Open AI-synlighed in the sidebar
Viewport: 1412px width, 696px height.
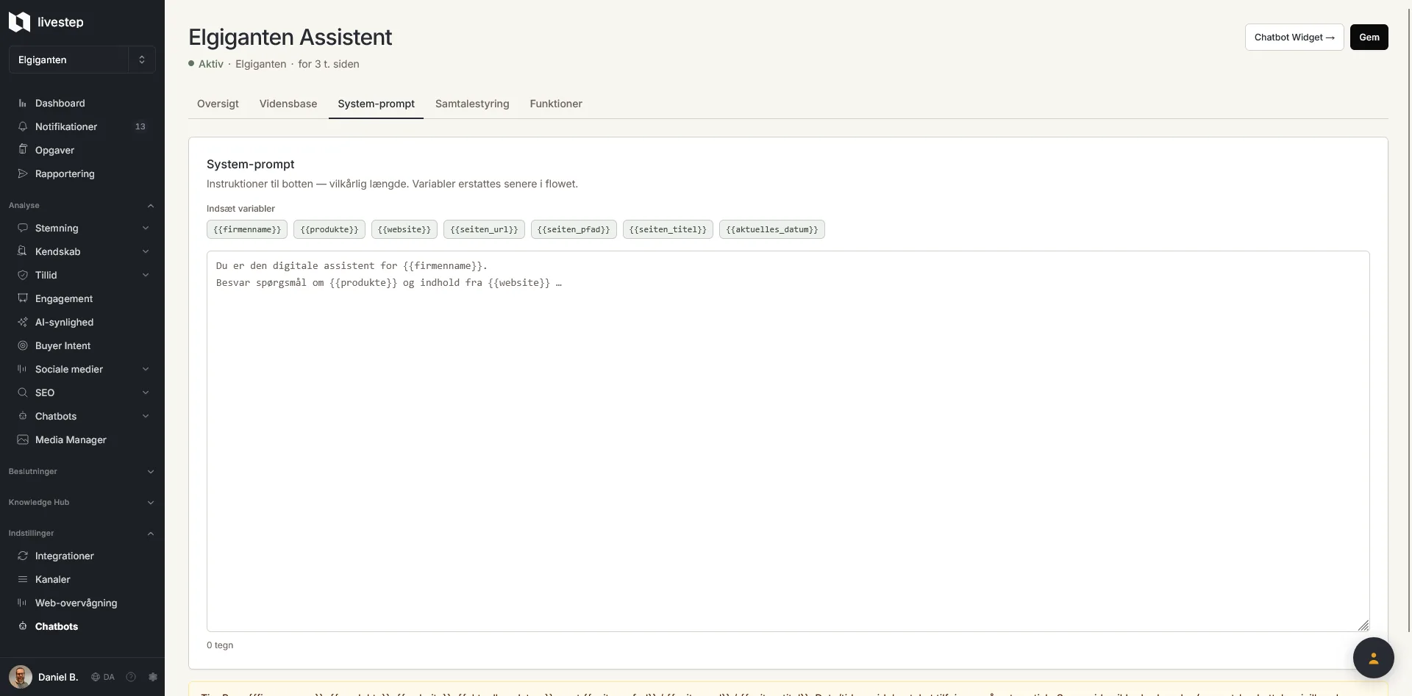82,322
